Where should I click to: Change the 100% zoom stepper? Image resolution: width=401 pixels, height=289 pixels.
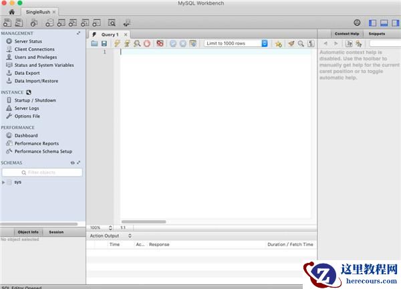110,227
